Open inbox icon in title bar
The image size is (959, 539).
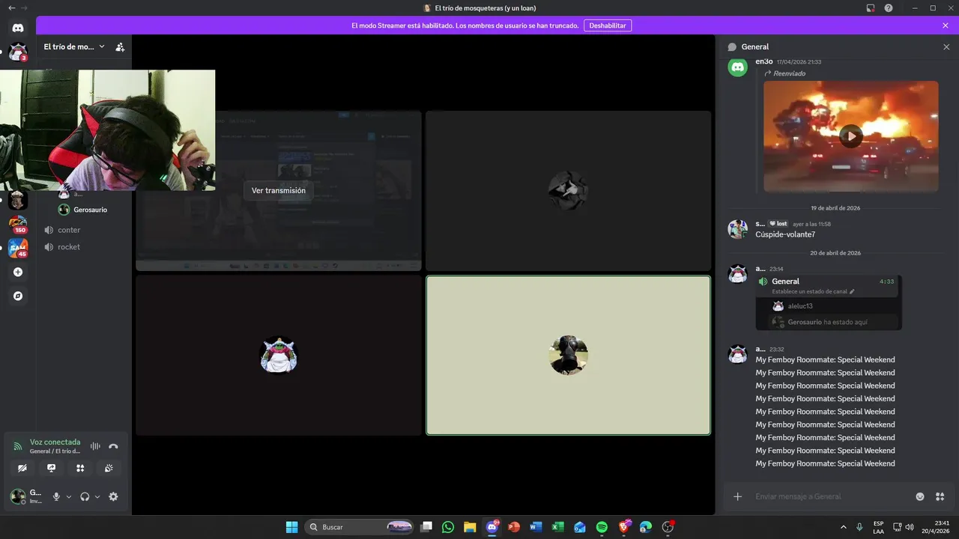[871, 8]
